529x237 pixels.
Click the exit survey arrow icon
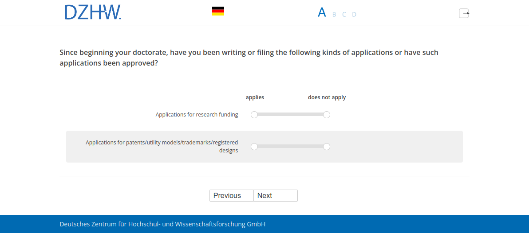click(x=464, y=13)
